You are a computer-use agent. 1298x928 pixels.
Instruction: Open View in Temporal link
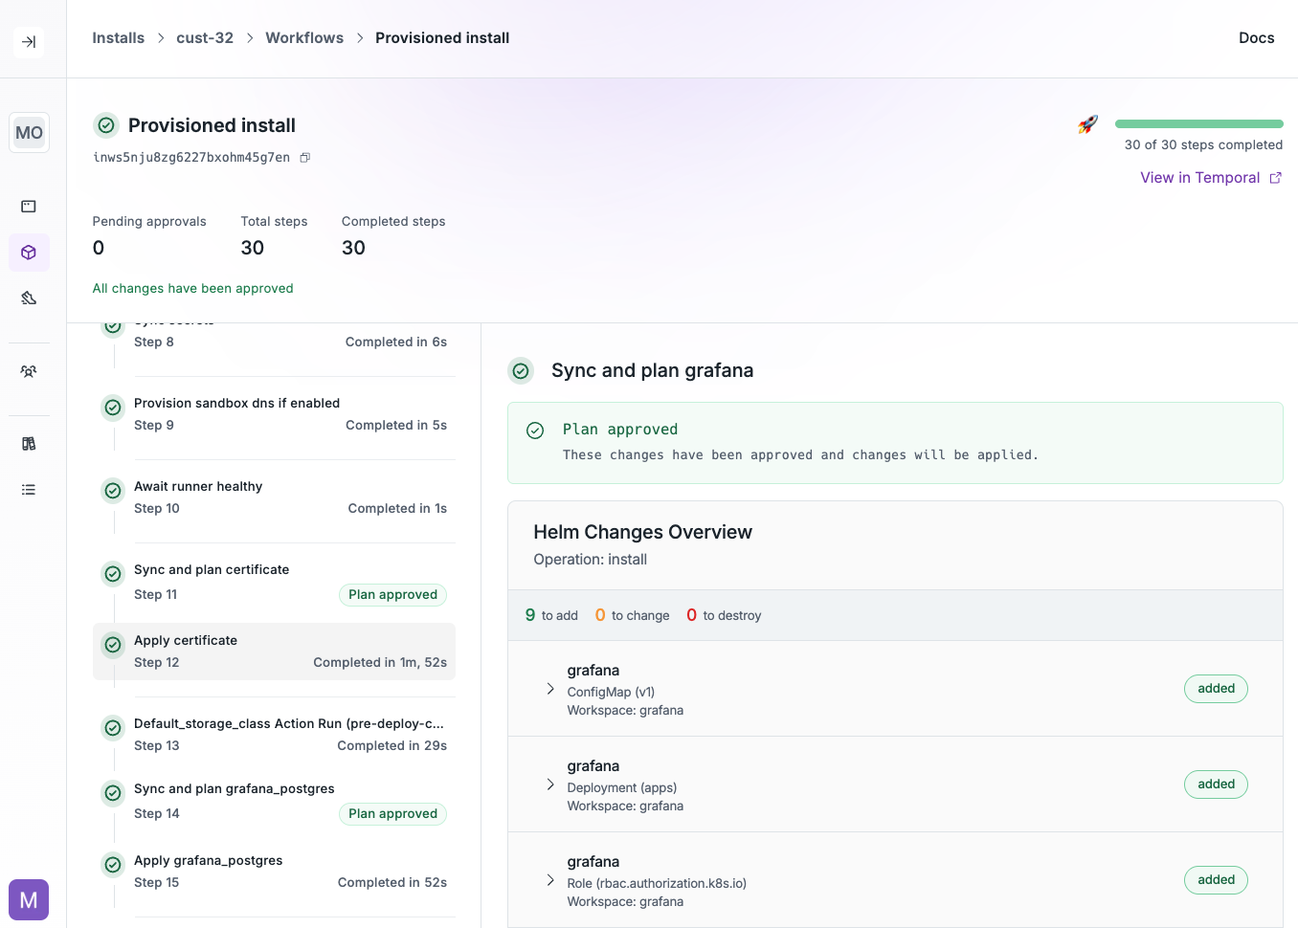[1201, 177]
